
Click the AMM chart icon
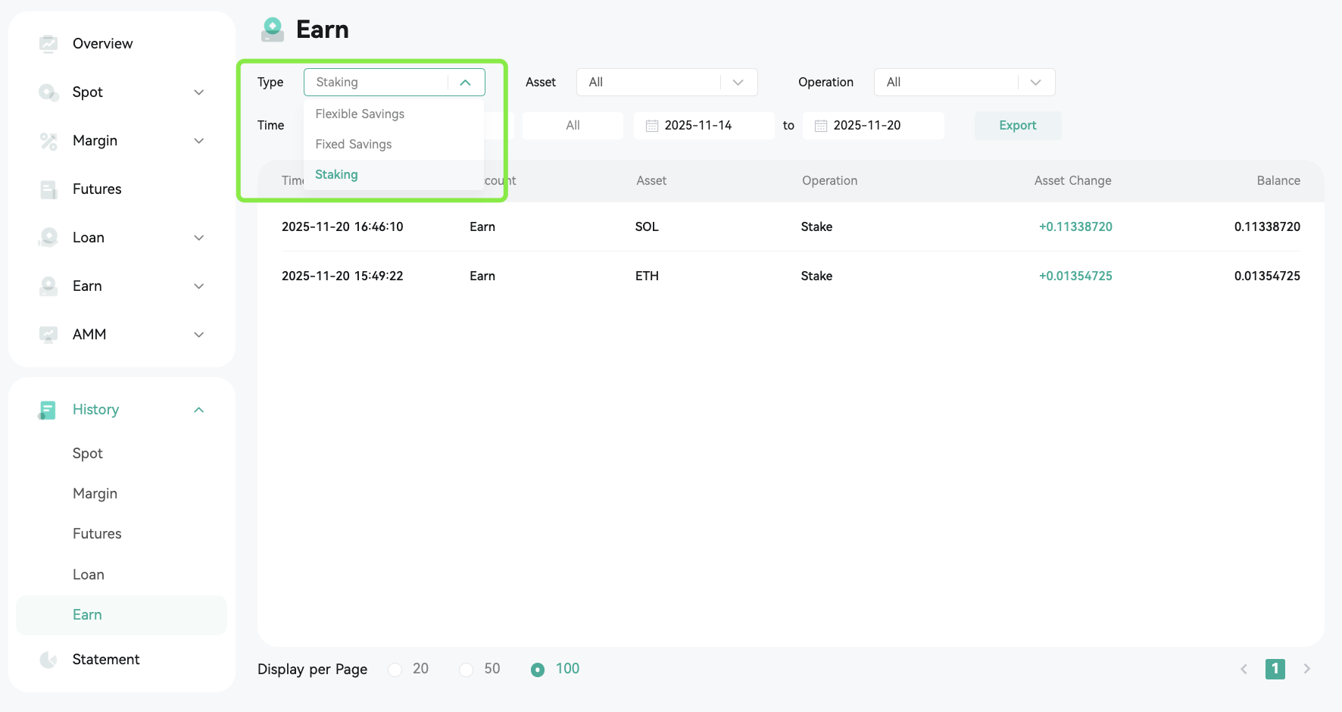48,335
